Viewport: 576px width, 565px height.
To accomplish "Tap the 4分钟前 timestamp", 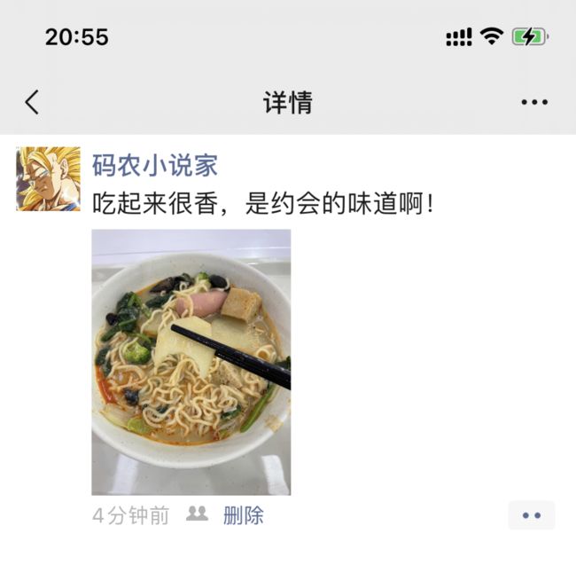I will 131,515.
